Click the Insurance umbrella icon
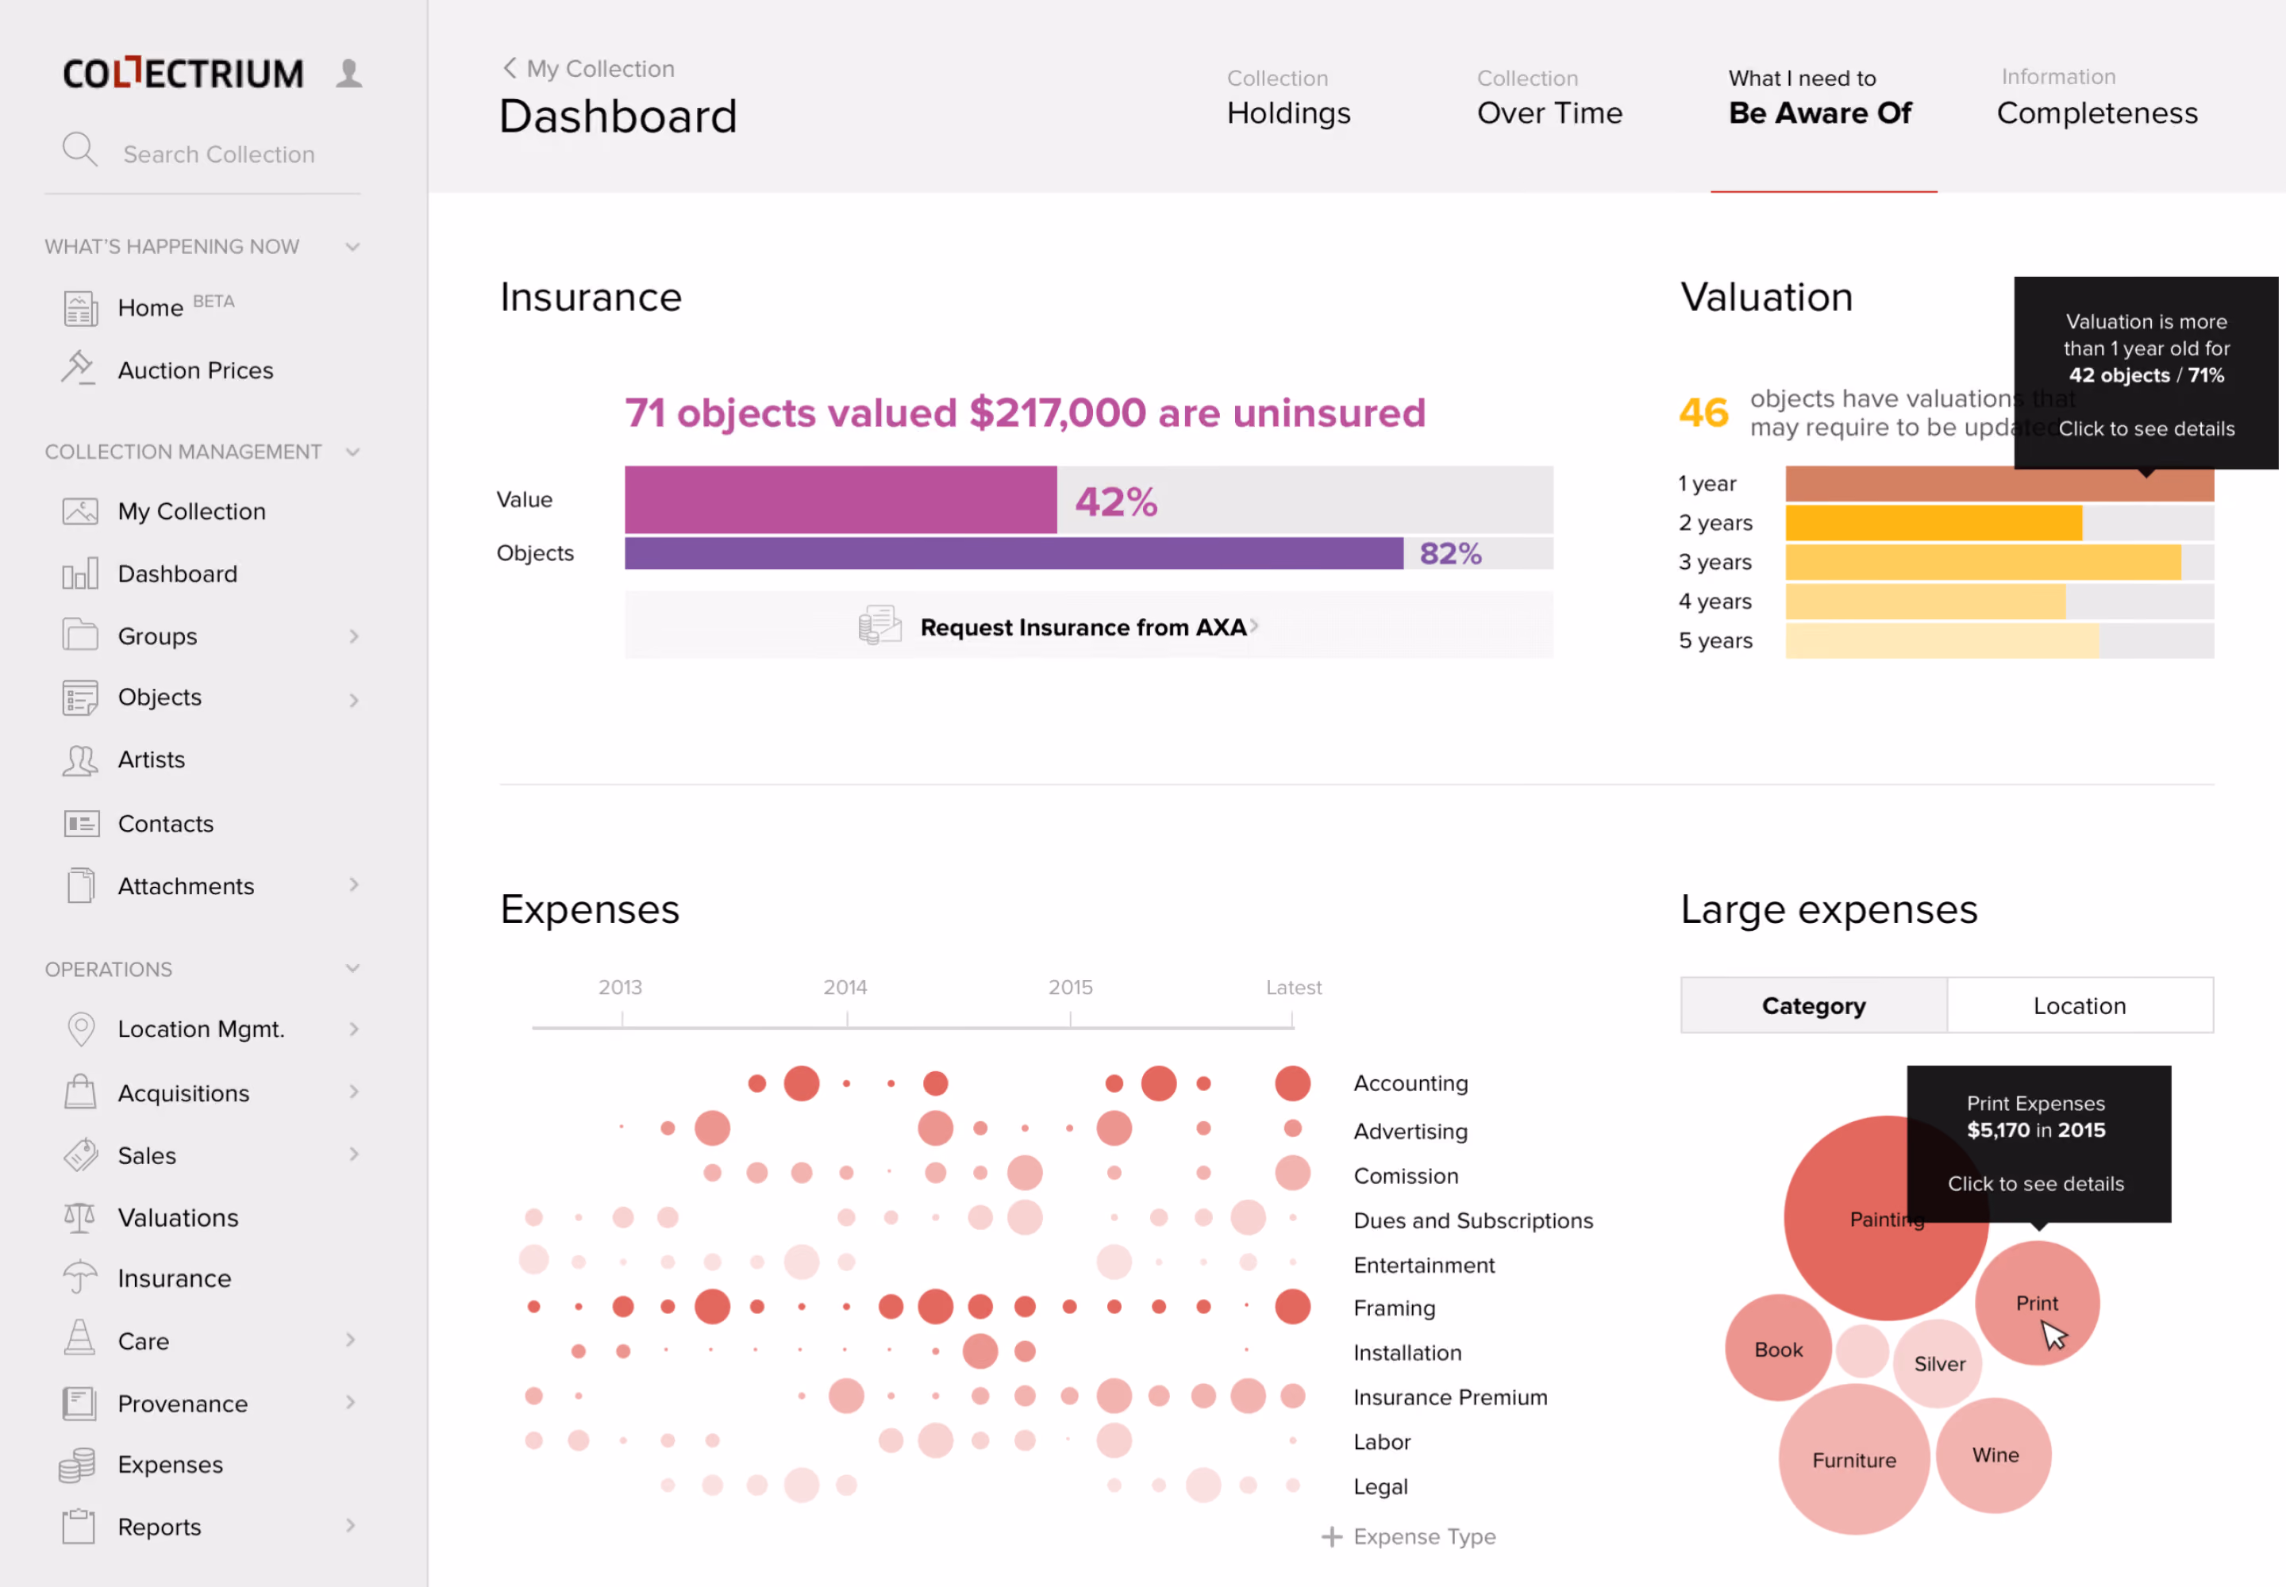2286x1587 pixels. [79, 1278]
